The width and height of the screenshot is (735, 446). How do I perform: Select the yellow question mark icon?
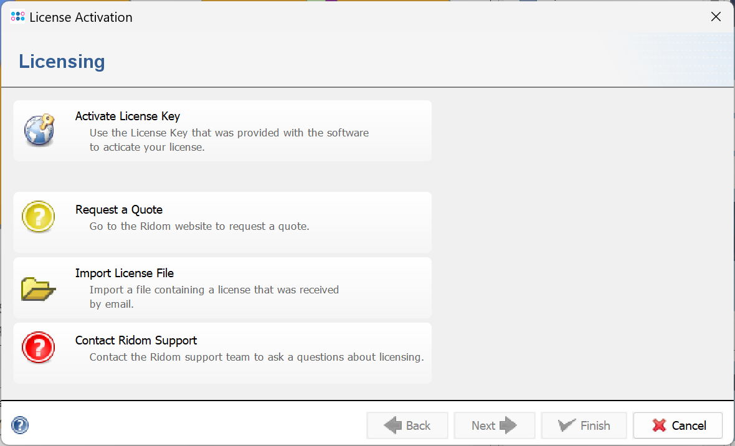coord(39,216)
